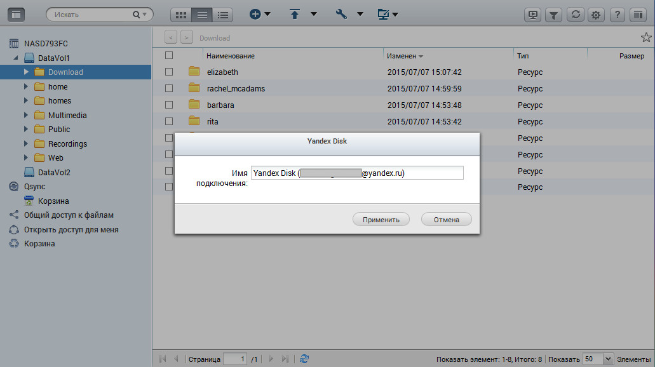The width and height of the screenshot is (655, 367).
Task: Expand the Download folder in tree
Action: (x=26, y=72)
